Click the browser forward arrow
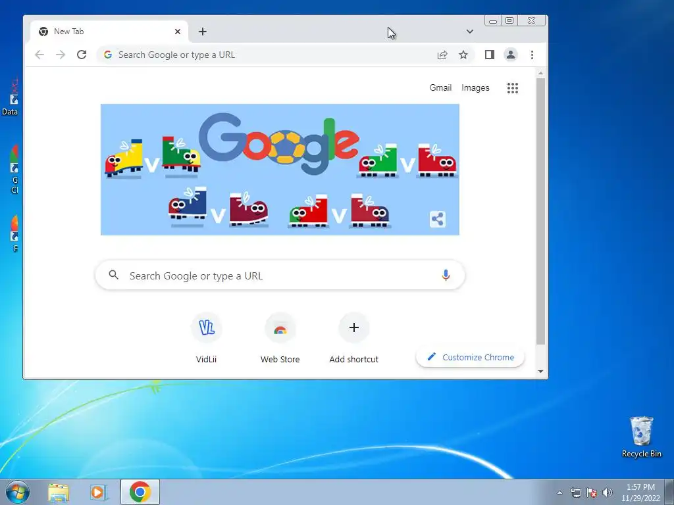Screen dimensions: 674x505 click(x=61, y=55)
